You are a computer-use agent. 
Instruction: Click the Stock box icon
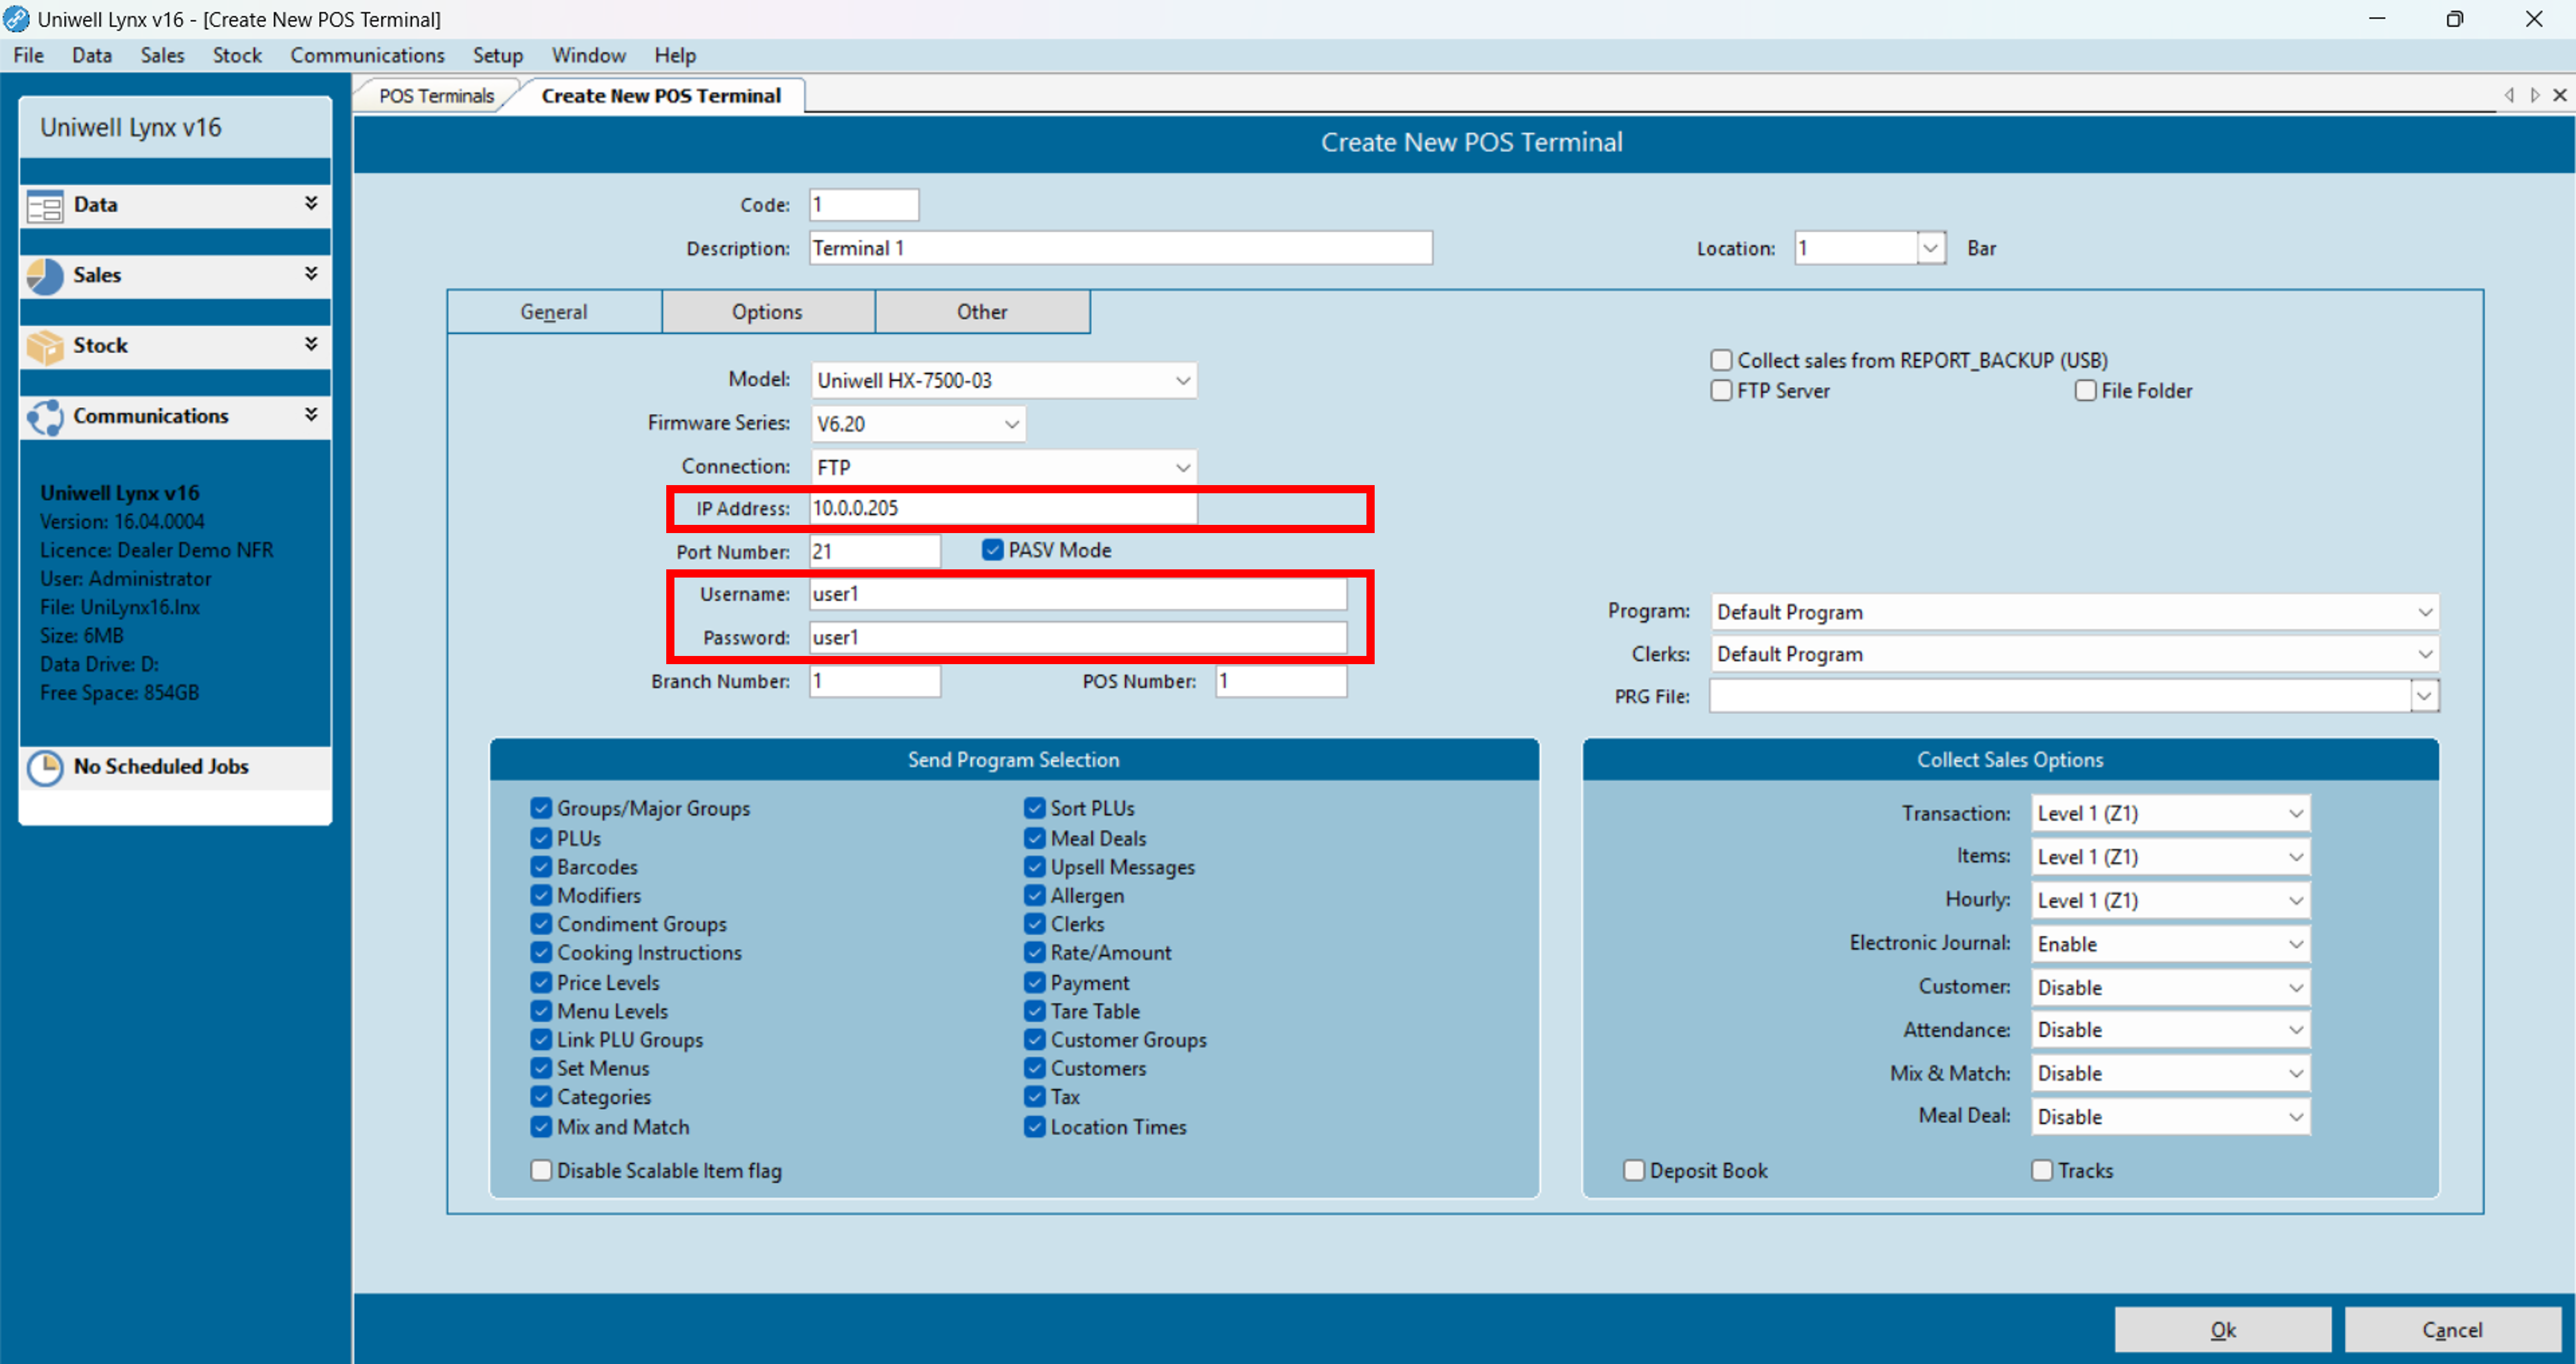point(45,346)
